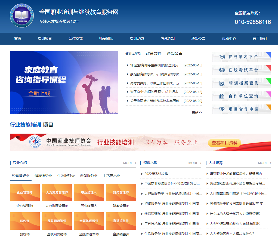Expand MORE beside 资料下载 heading

(195, 163)
